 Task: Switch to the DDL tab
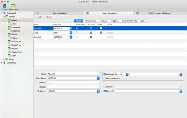pyautogui.click(x=142, y=21)
